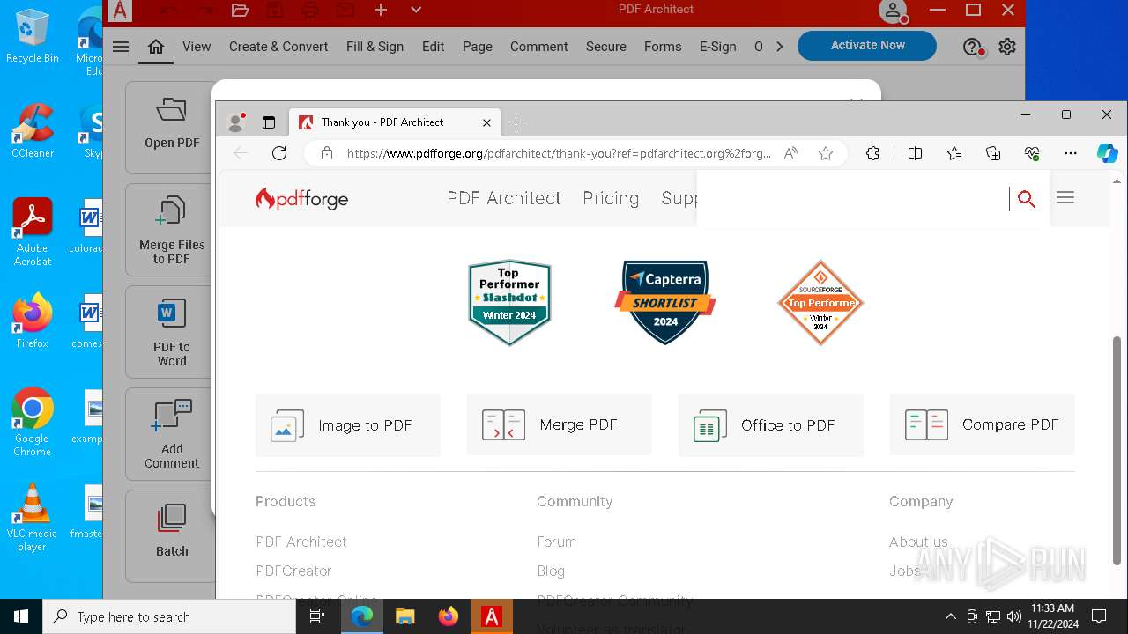Click the Edge page vertical scrollbar

point(1117,449)
